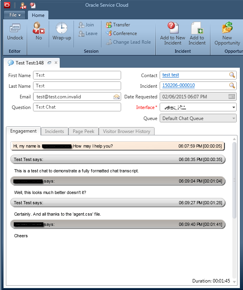Click transcript scrollbar down arrow
Screen dimensions: 243x290
point(234,282)
